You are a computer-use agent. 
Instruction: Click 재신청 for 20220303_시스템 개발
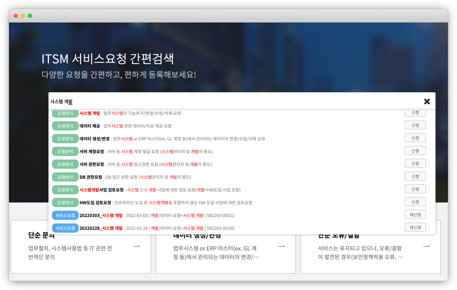(x=415, y=215)
